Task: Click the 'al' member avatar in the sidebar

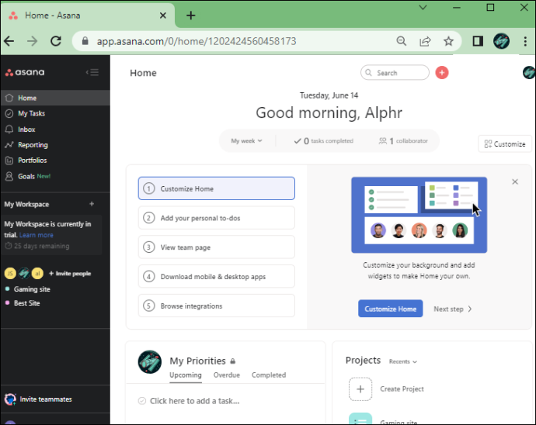Action: tap(37, 274)
